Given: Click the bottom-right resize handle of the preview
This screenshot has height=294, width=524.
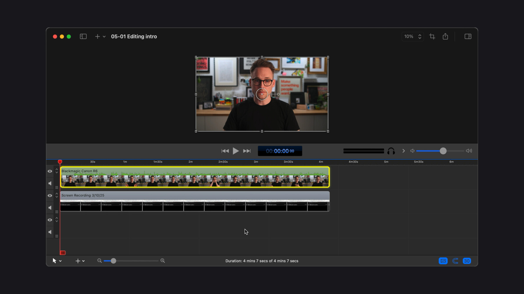Looking at the screenshot, I should point(328,131).
